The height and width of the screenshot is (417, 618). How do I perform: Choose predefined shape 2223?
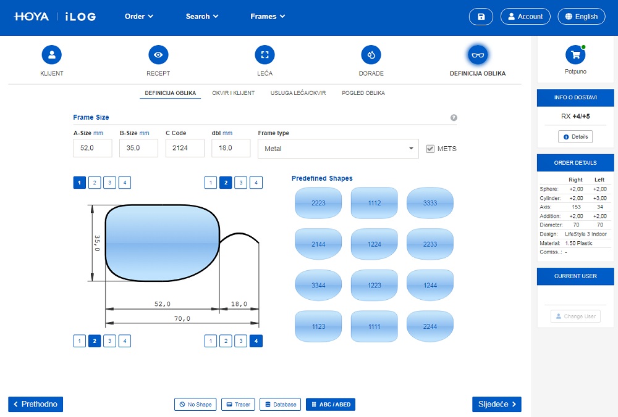[318, 203]
